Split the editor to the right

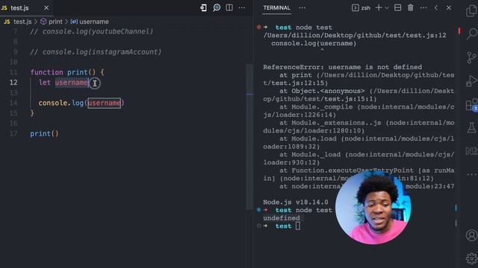[229, 8]
